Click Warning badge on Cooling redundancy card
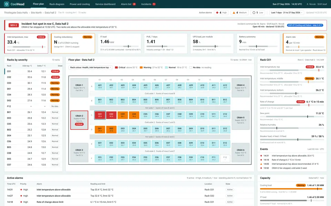 (87, 37)
